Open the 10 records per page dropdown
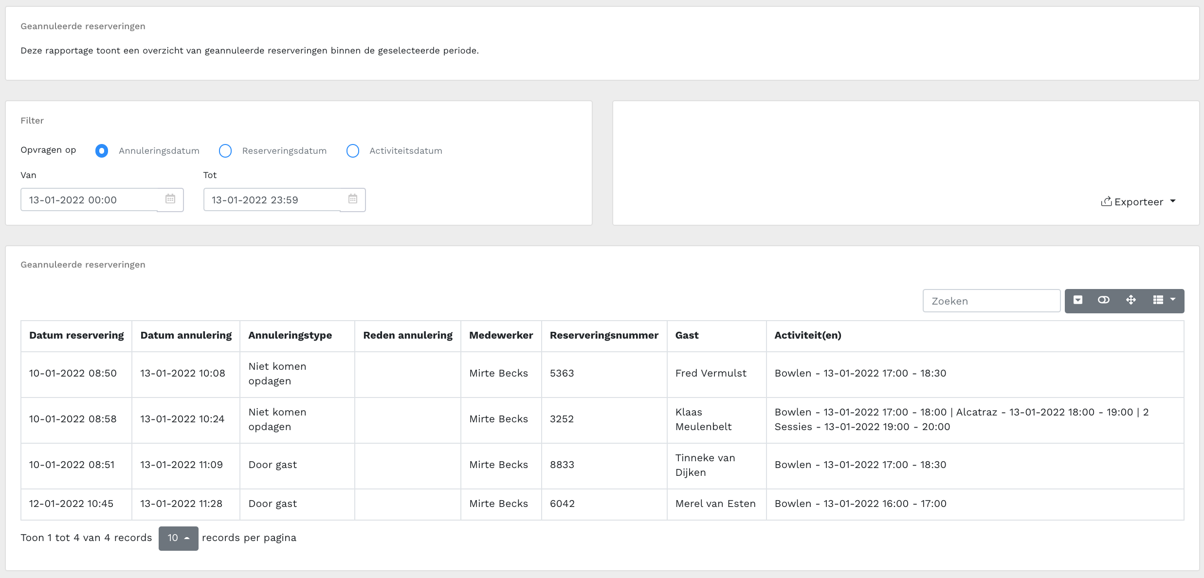Screen dimensions: 1204x578 (x=178, y=538)
